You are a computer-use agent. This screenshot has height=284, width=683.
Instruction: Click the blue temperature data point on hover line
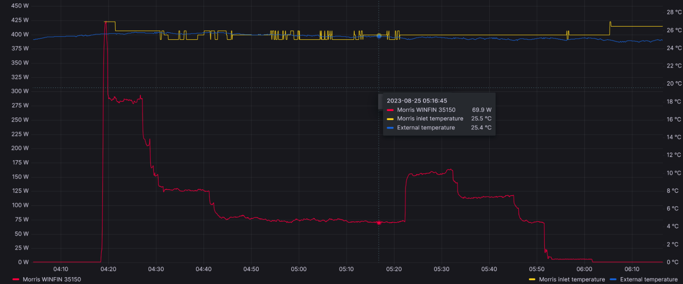click(379, 36)
